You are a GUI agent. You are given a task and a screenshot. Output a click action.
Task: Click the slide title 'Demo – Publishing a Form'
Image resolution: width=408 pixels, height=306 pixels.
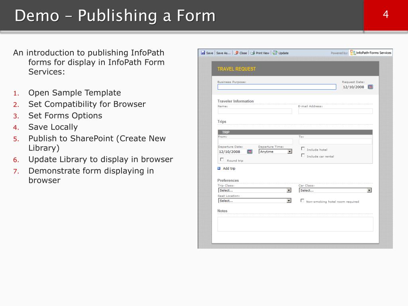click(115, 16)
